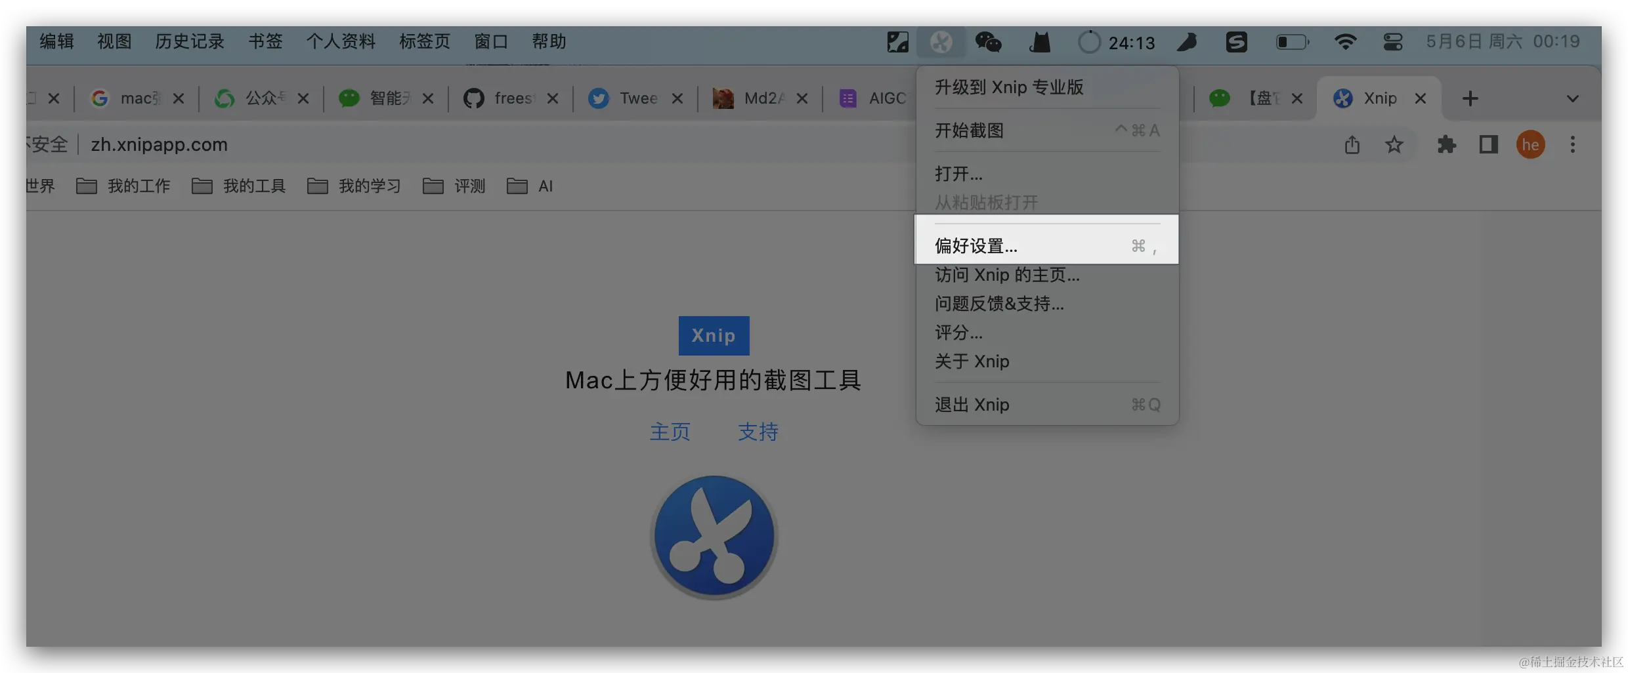
Task: Click the 主页 link
Action: [670, 432]
